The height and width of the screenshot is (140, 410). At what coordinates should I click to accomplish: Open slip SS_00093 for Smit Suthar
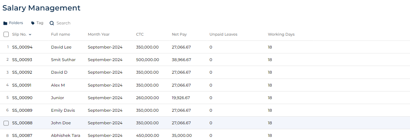[22, 60]
